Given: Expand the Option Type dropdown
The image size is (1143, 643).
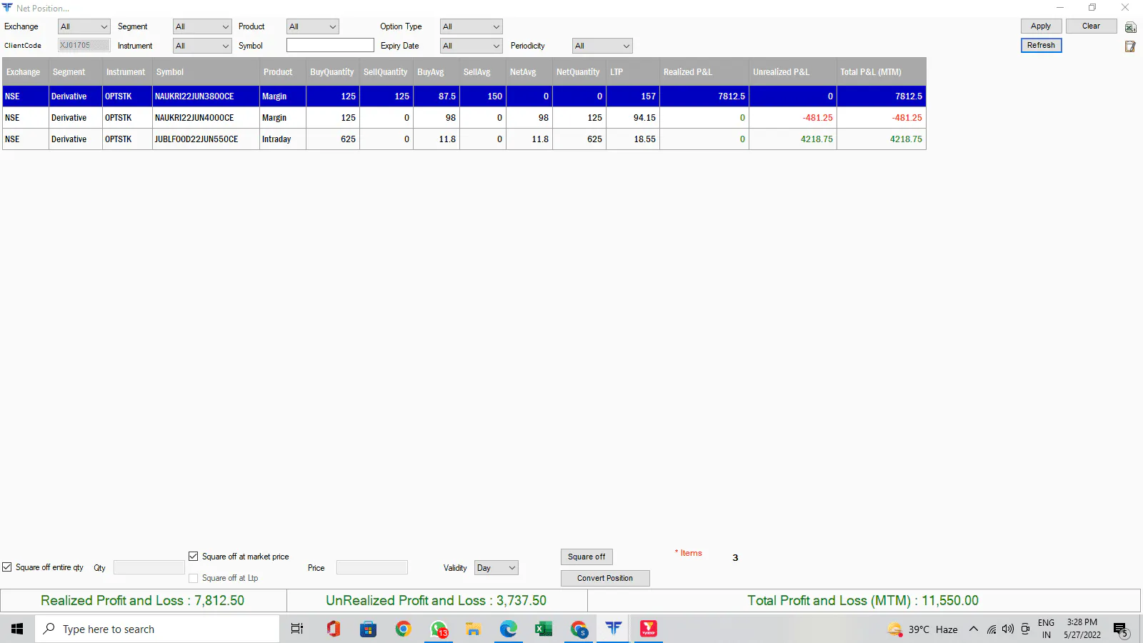Looking at the screenshot, I should (x=471, y=26).
